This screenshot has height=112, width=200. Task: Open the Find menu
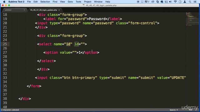[x=55, y=2]
